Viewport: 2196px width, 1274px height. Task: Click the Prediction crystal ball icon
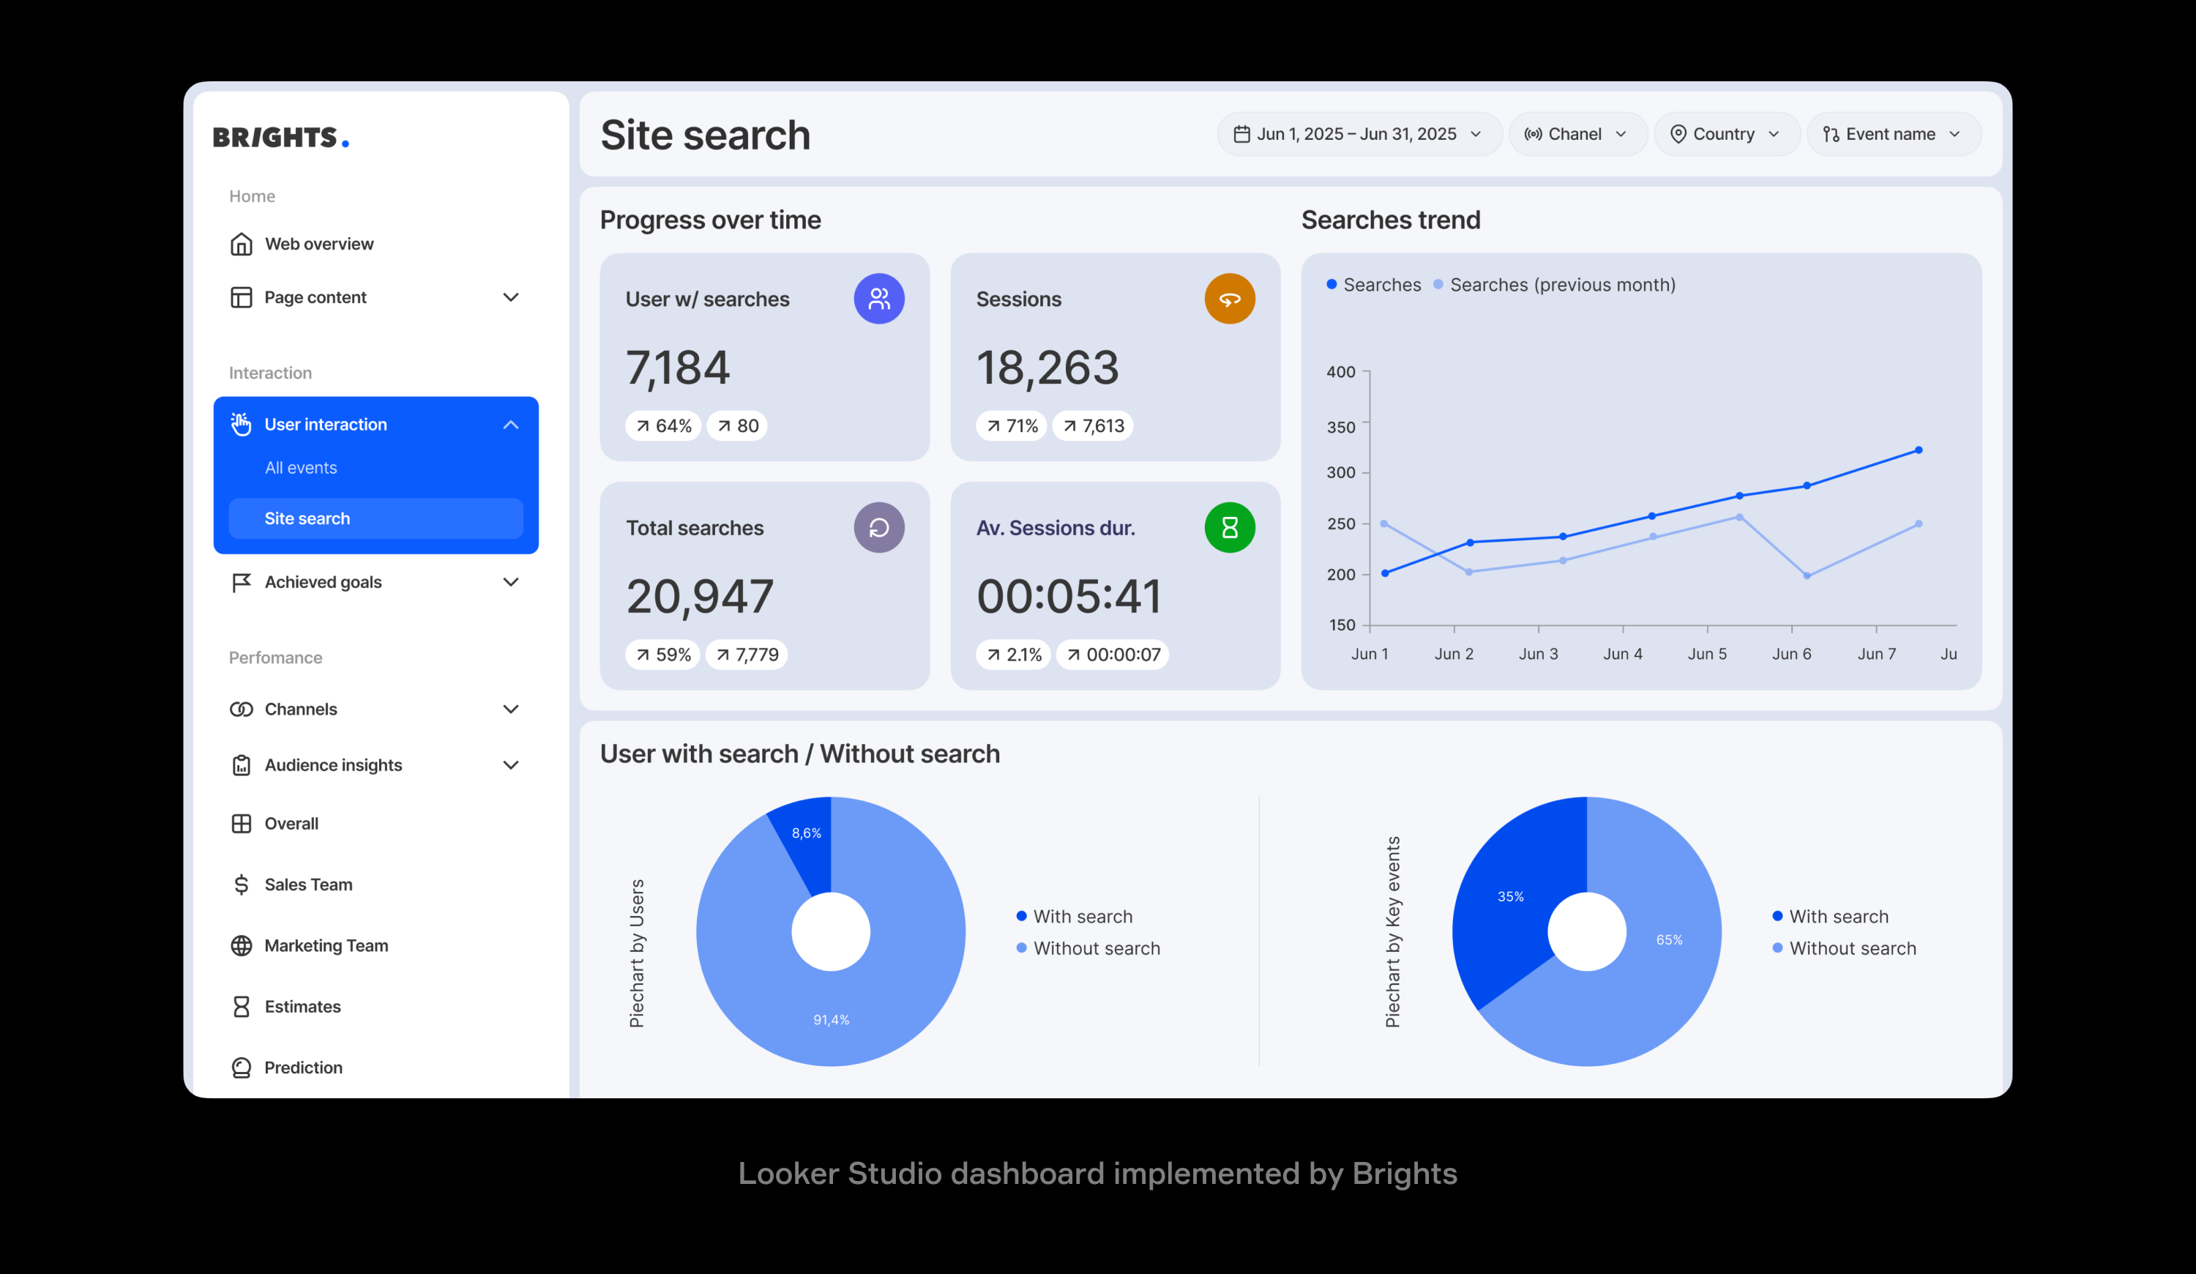(241, 1067)
